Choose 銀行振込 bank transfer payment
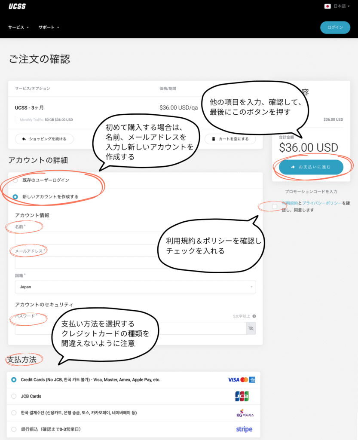Viewport: 358px width, 440px height. coord(14,429)
